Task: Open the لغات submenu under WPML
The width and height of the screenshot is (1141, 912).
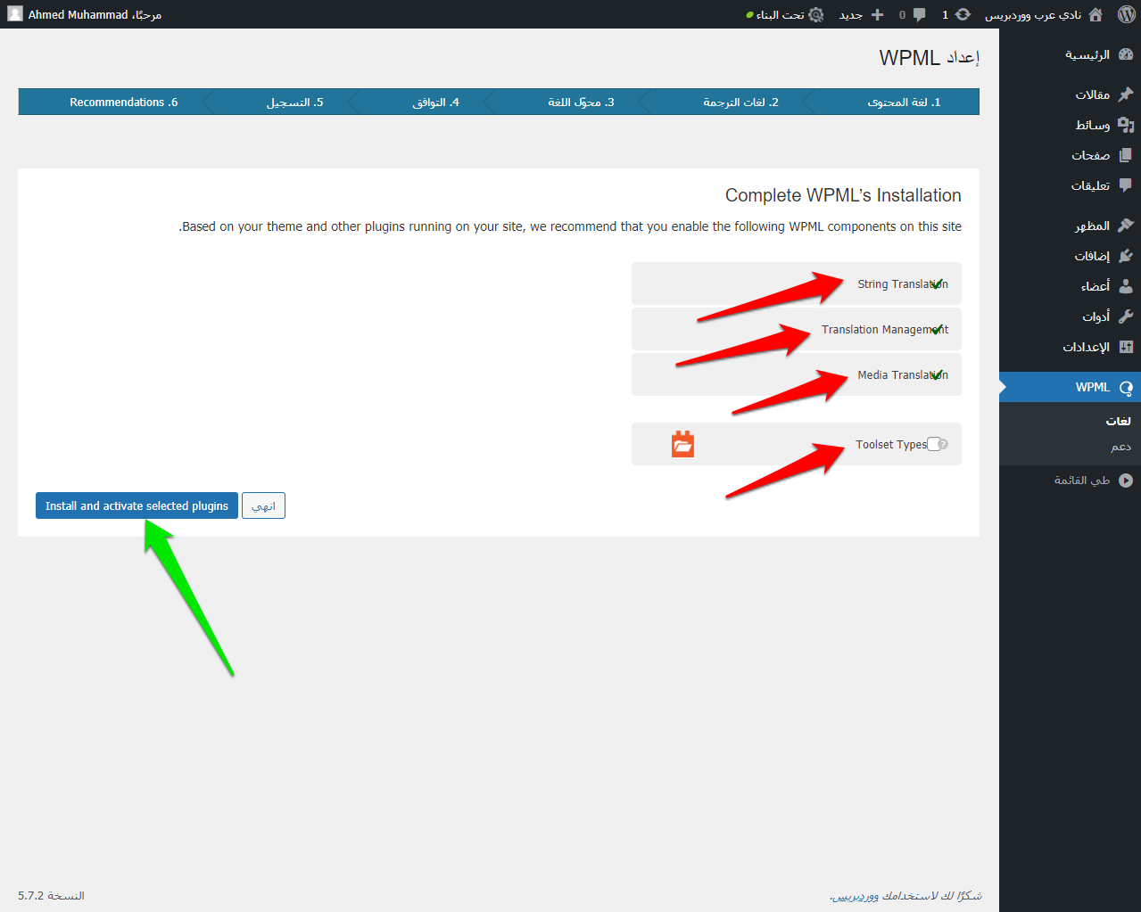Action: [1118, 421]
